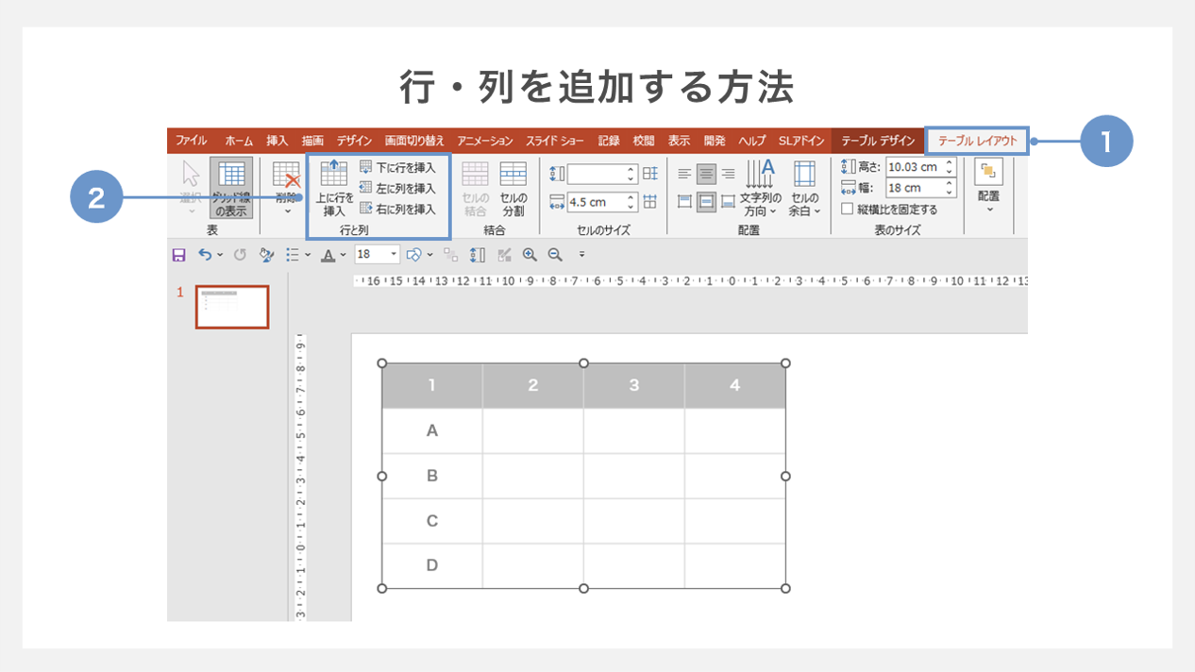Switch to the テーブル デザイン tab
Image resolution: width=1195 pixels, height=672 pixels.
point(878,141)
